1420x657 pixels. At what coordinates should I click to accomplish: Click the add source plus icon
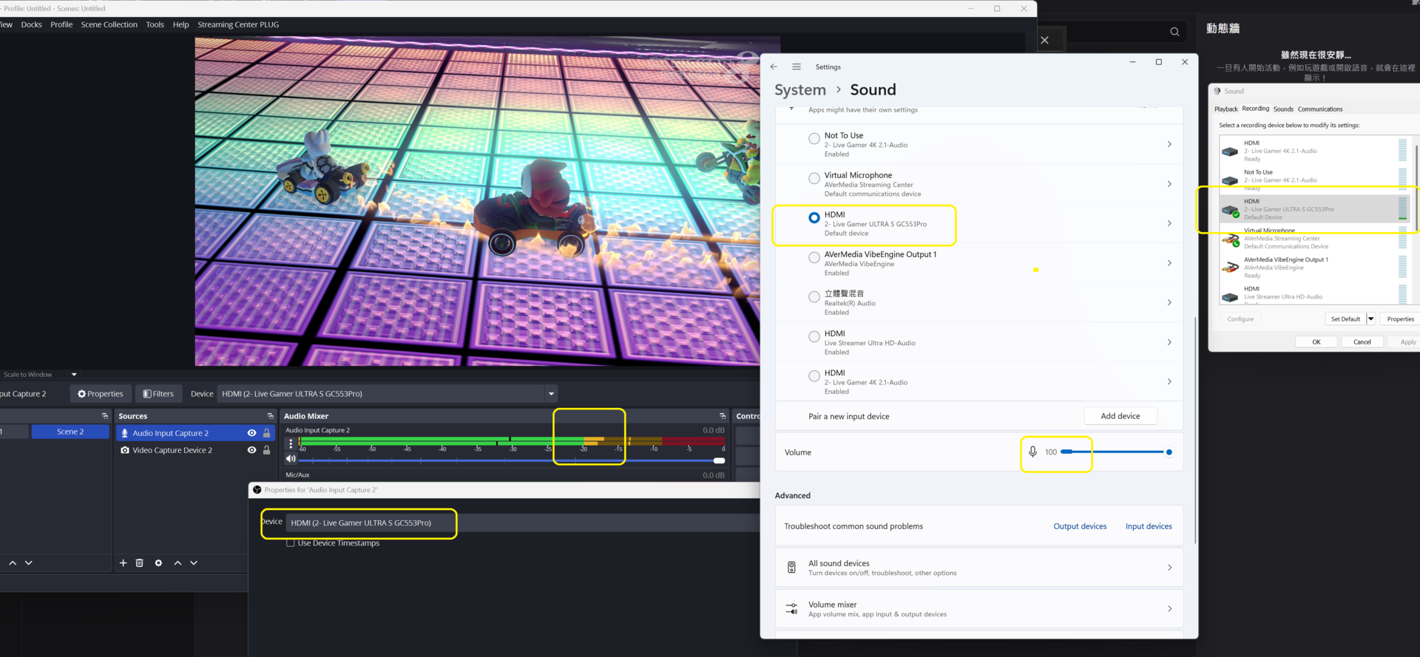[123, 563]
